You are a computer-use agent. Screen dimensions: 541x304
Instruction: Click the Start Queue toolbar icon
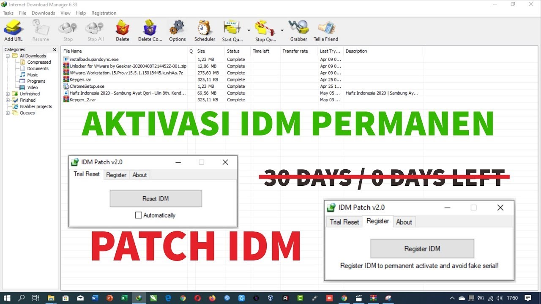point(232,30)
